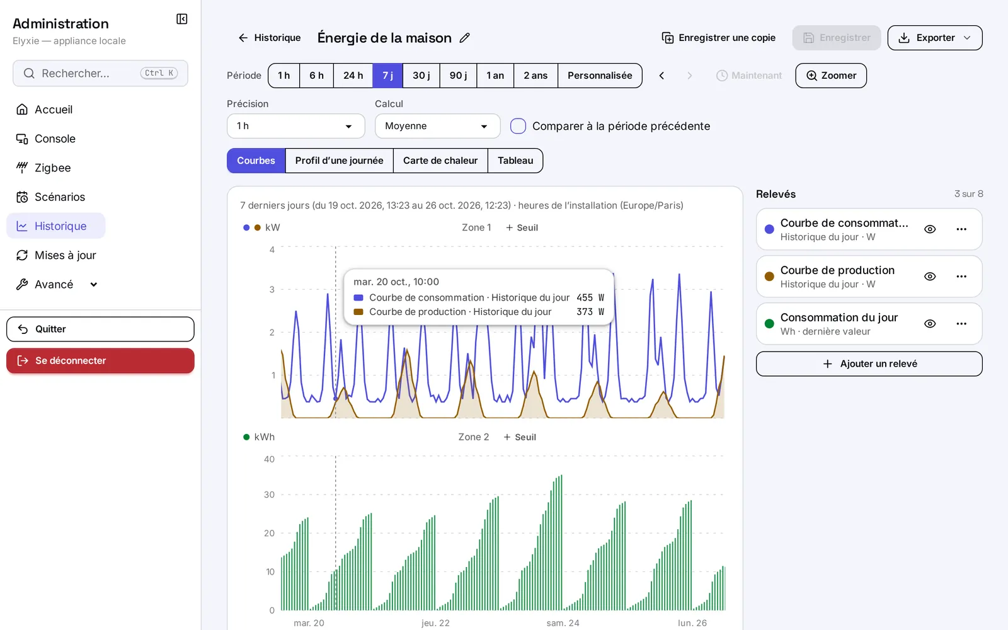Select the 30 j period

[x=421, y=76]
